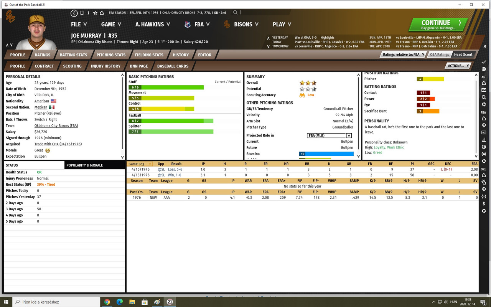Image resolution: width=491 pixels, height=307 pixels.
Task: Switch to FIELDING STATS tab
Action: tap(149, 55)
